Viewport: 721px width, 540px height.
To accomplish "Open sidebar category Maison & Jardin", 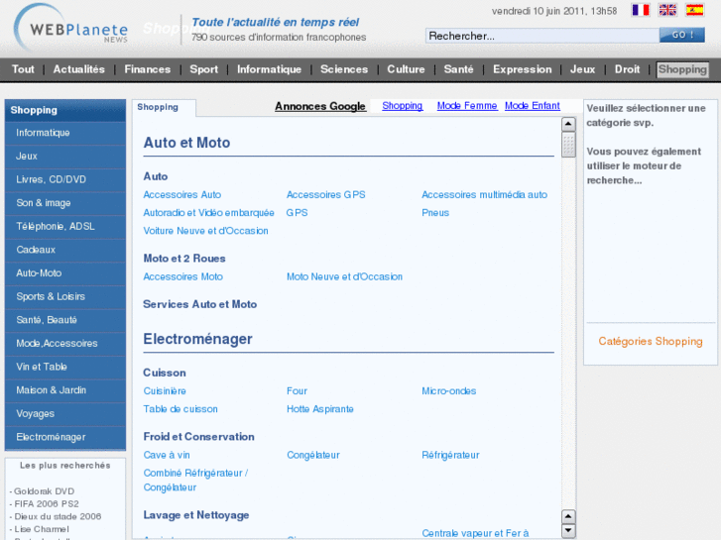I will (x=65, y=390).
